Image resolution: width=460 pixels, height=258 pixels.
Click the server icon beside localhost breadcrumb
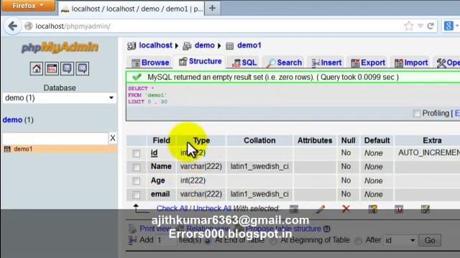[132, 46]
